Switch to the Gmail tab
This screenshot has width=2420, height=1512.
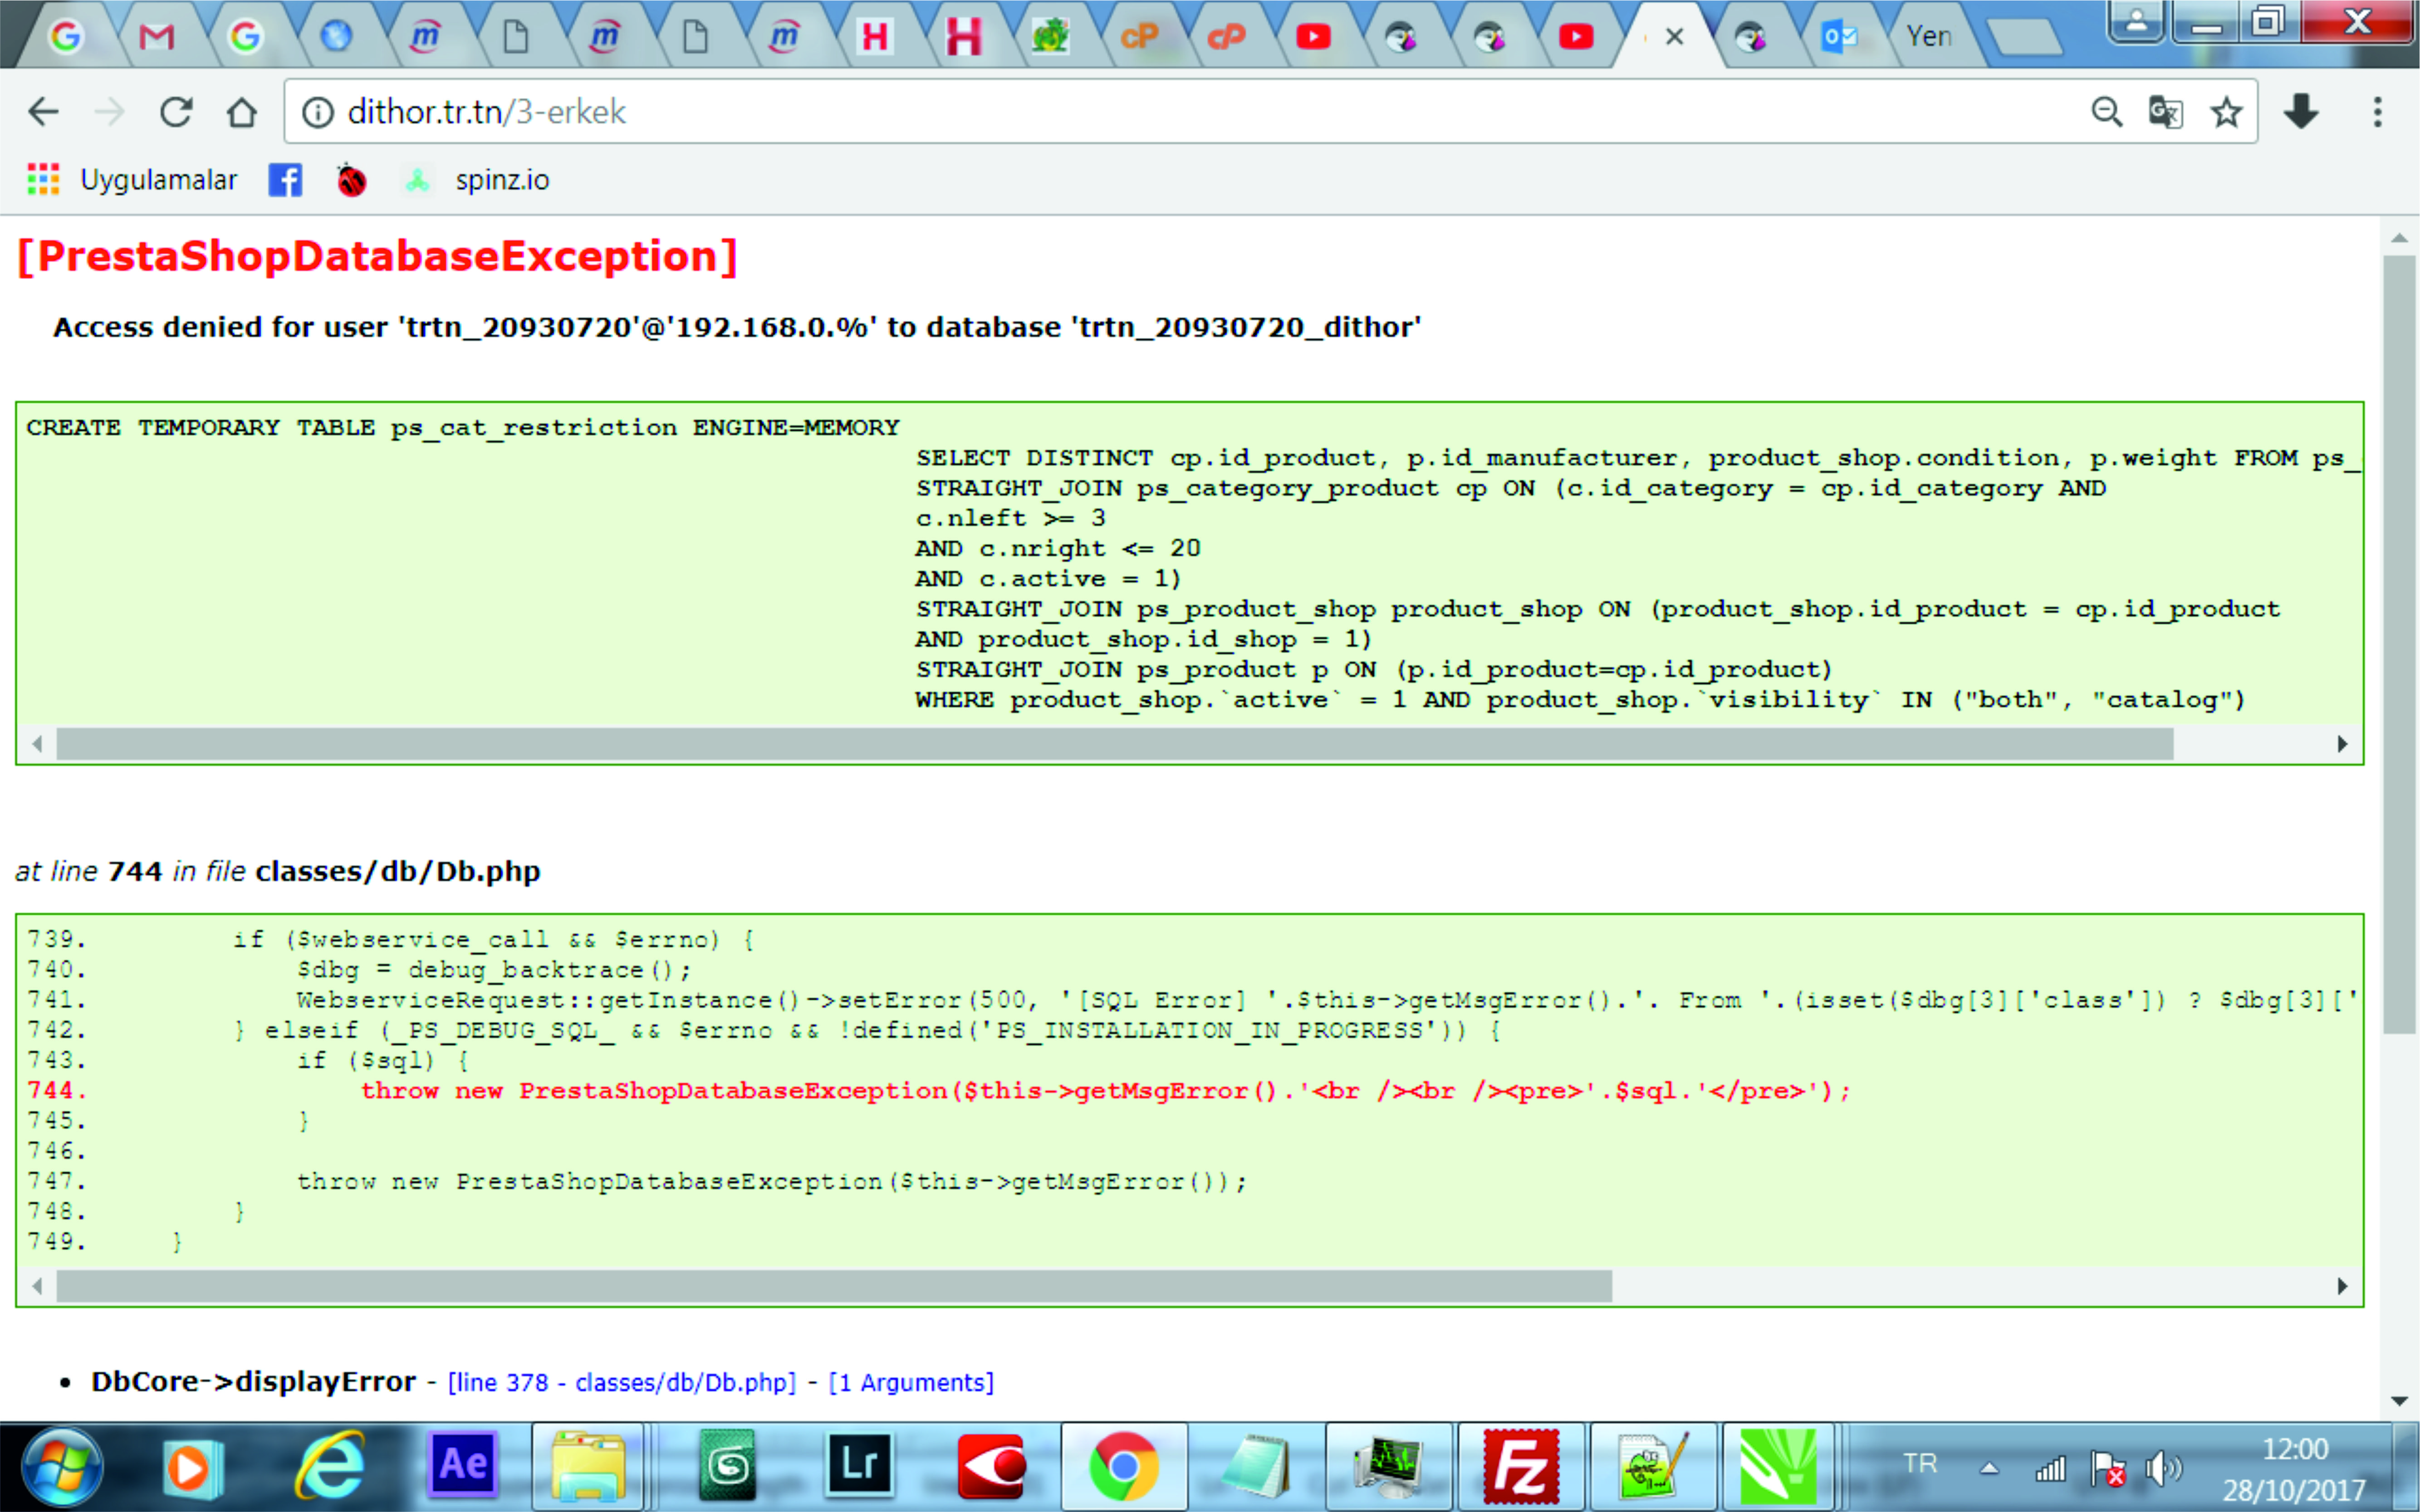(x=156, y=37)
